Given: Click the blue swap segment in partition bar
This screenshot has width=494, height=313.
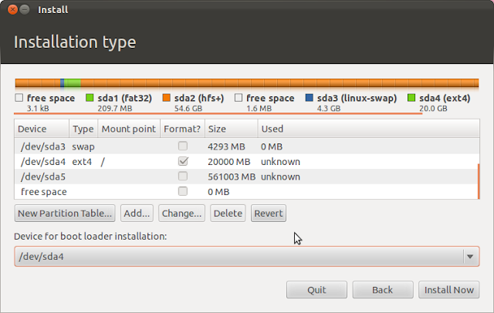Looking at the screenshot, I should click(63, 83).
